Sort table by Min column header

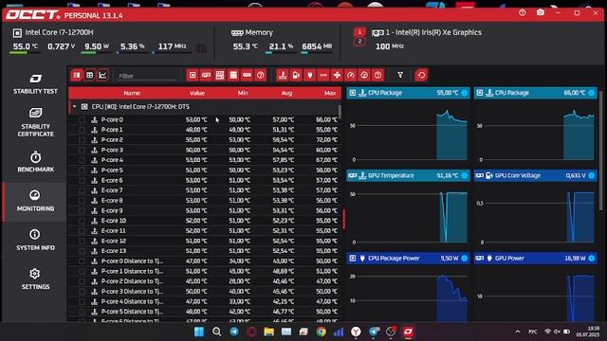(243, 93)
